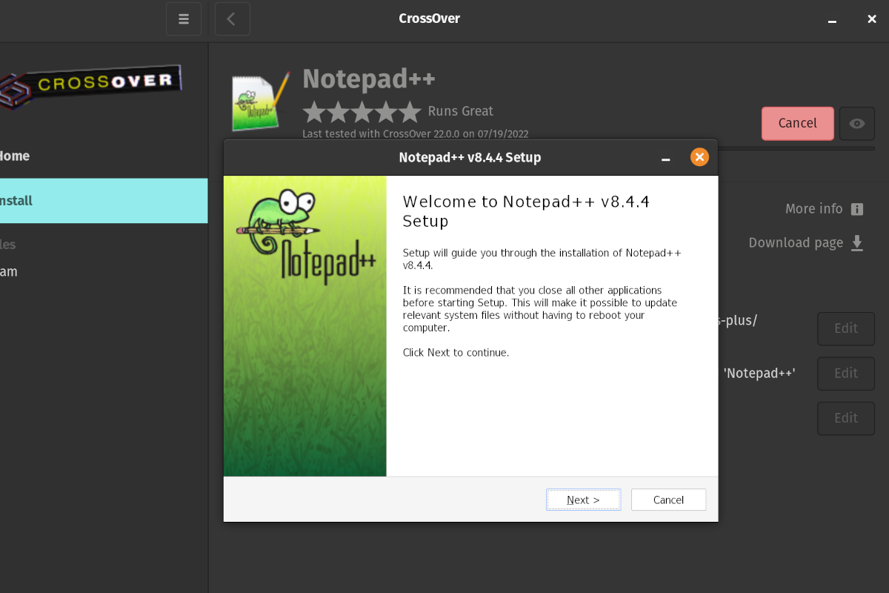This screenshot has height=593, width=889.
Task: Click the Edit button beside 's-plus/'
Action: coord(846,328)
